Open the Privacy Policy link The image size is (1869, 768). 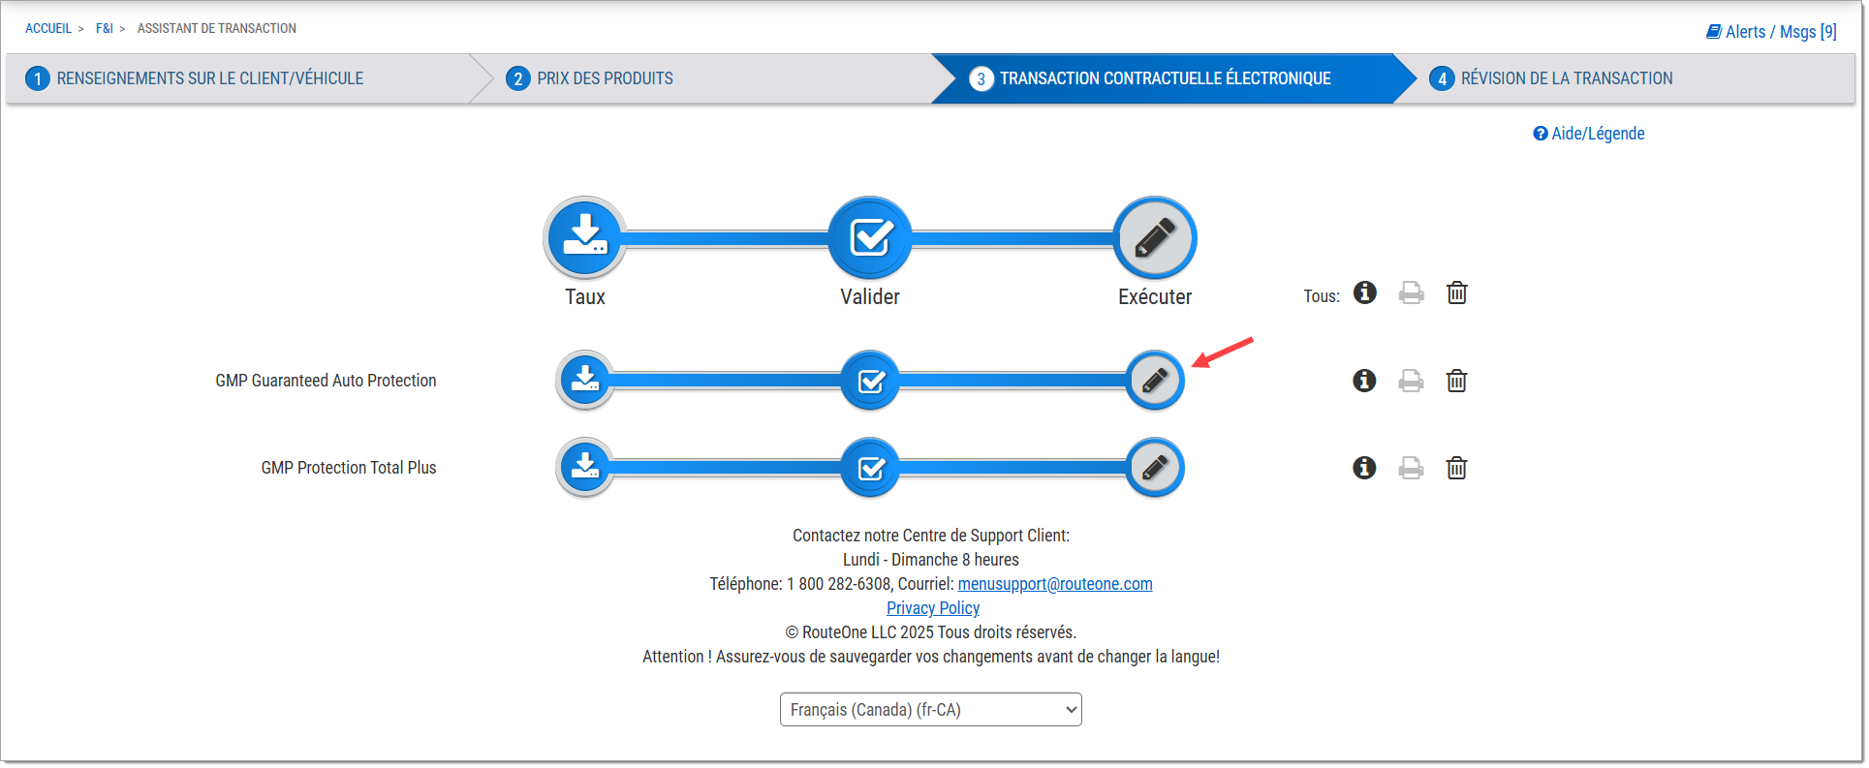point(932,608)
